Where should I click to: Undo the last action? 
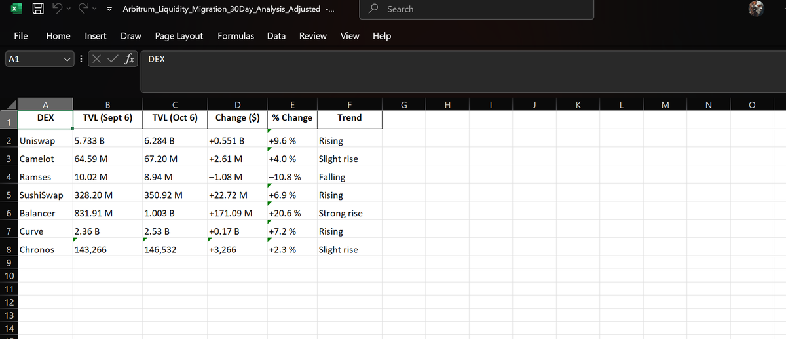pyautogui.click(x=57, y=9)
